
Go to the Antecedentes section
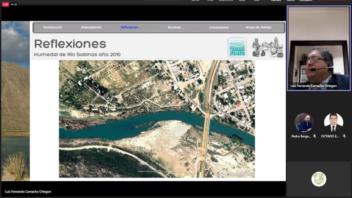coord(91,27)
